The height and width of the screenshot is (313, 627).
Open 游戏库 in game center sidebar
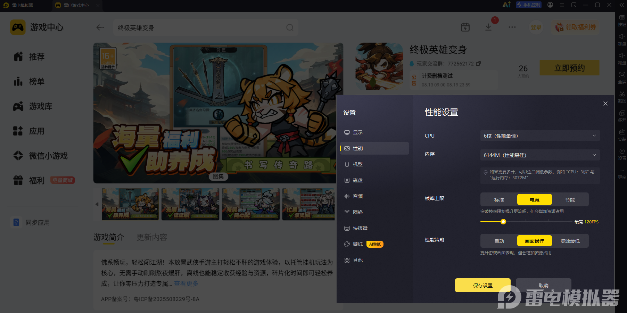click(x=33, y=106)
